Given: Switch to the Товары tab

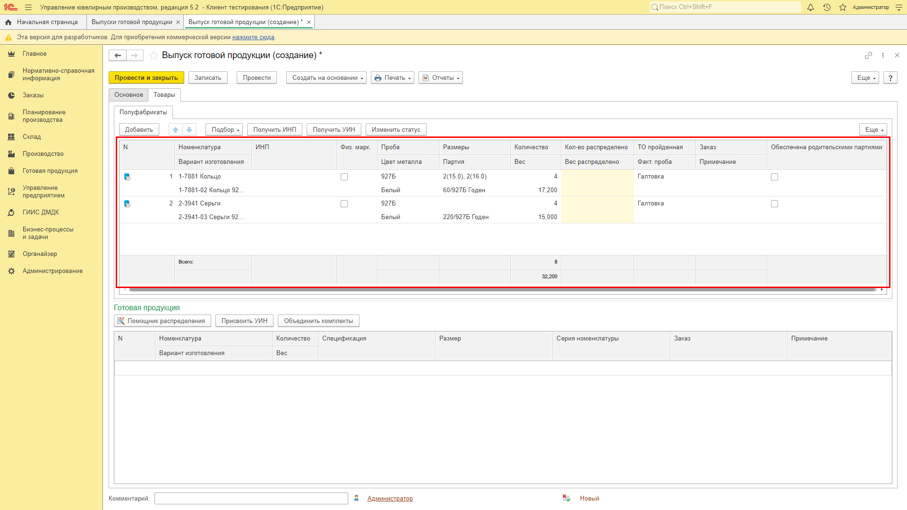Looking at the screenshot, I should pos(164,95).
